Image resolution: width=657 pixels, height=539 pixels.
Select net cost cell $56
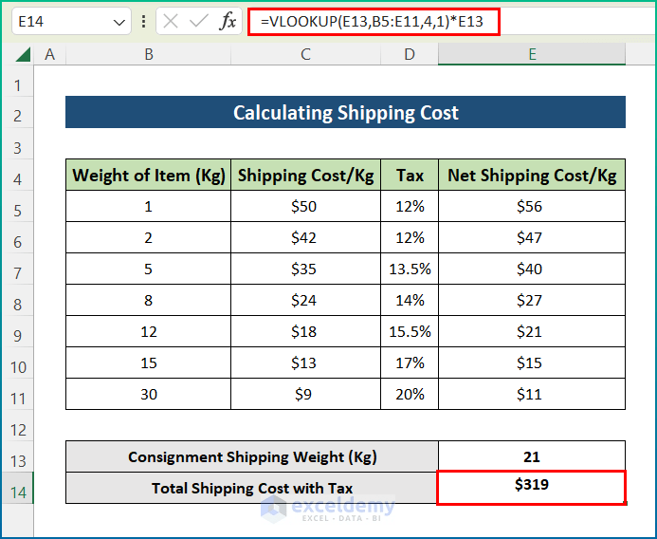532,206
